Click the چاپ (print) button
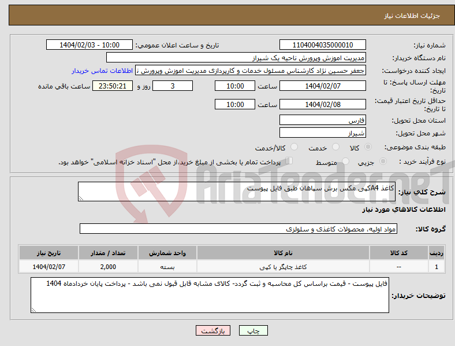The width and height of the screenshot is (455, 346). click(x=253, y=330)
